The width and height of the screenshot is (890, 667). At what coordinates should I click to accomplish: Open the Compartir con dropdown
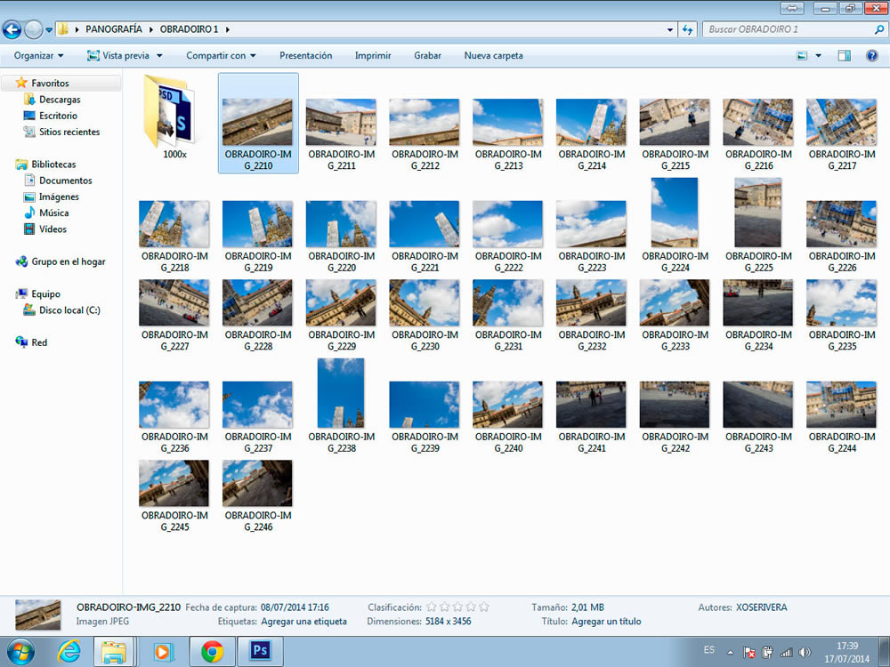221,55
